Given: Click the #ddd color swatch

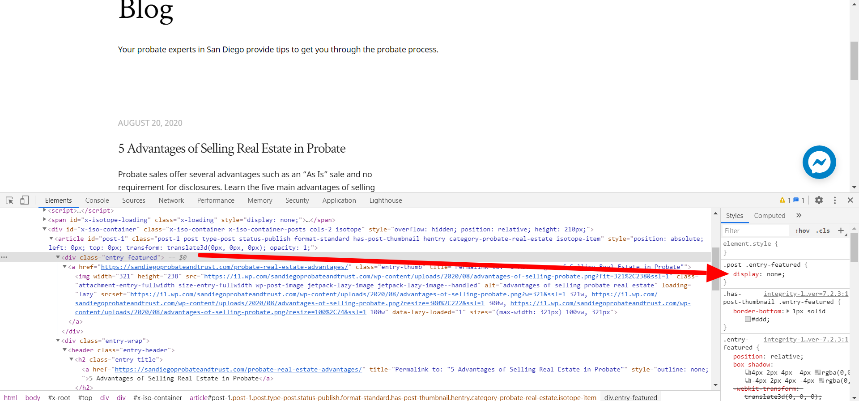Looking at the screenshot, I should [748, 319].
